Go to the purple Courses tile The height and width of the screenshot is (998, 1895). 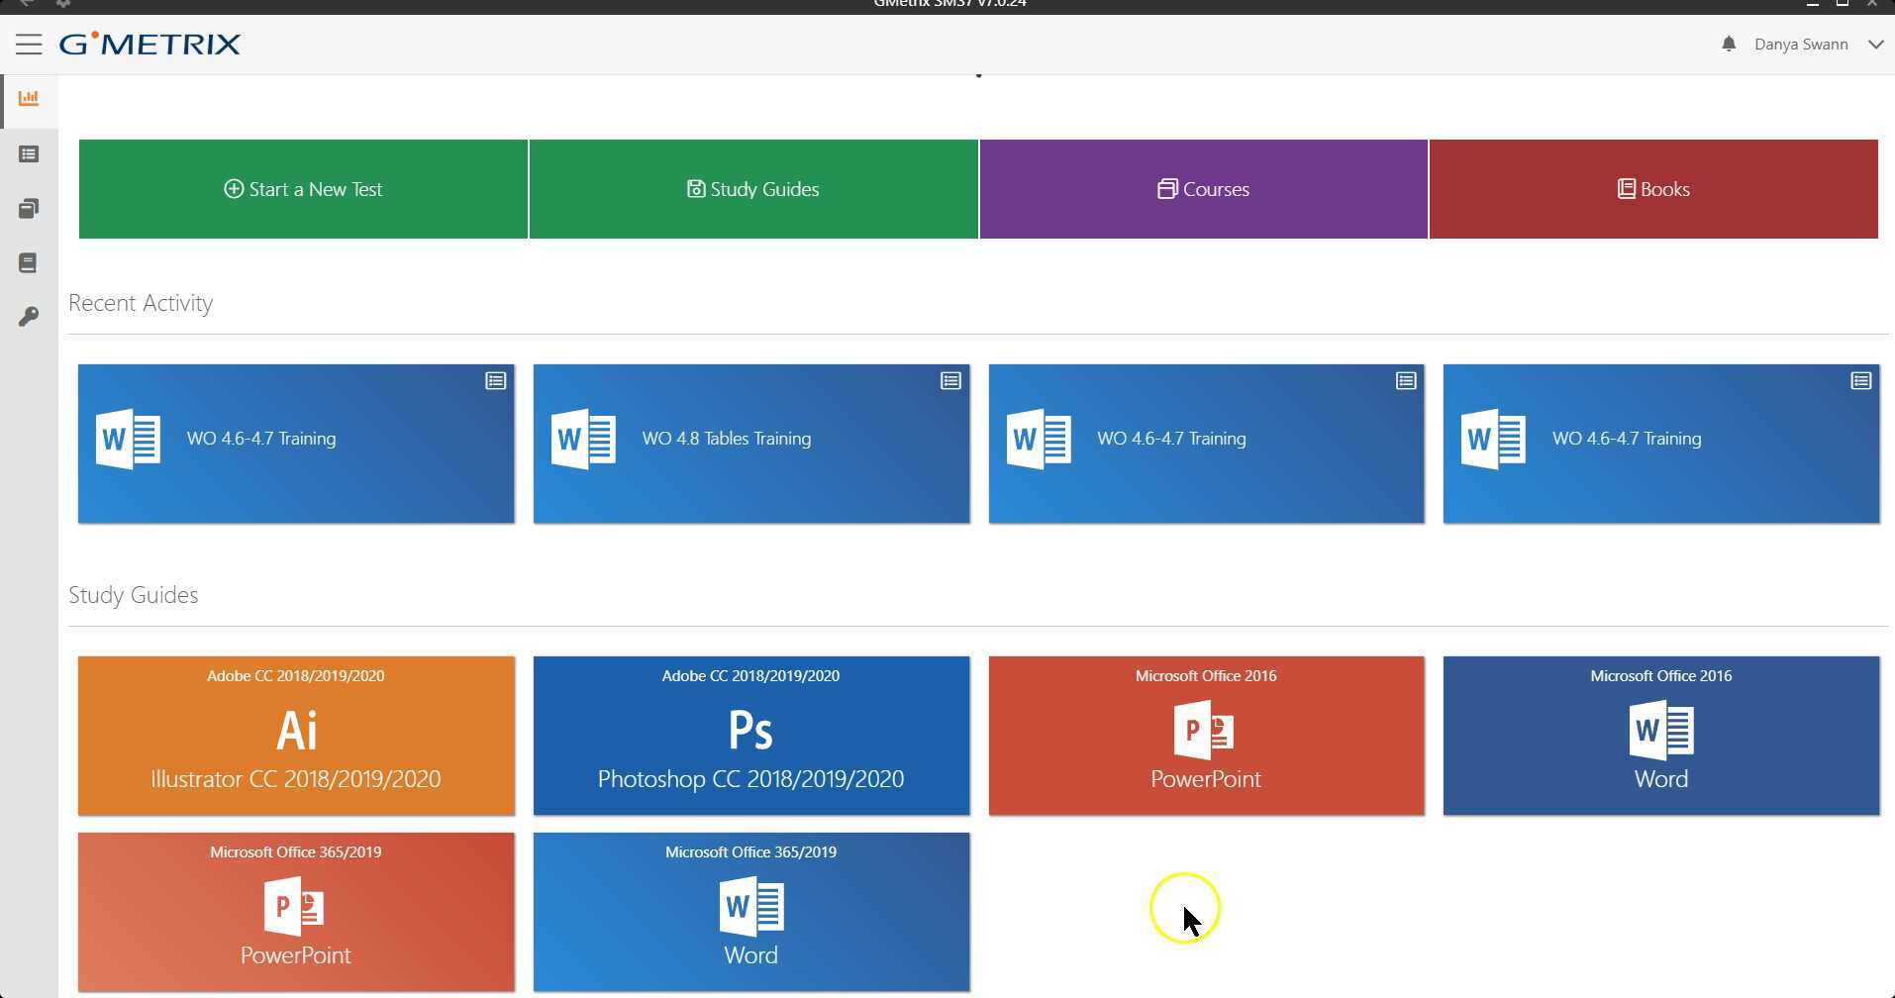pyautogui.click(x=1203, y=189)
